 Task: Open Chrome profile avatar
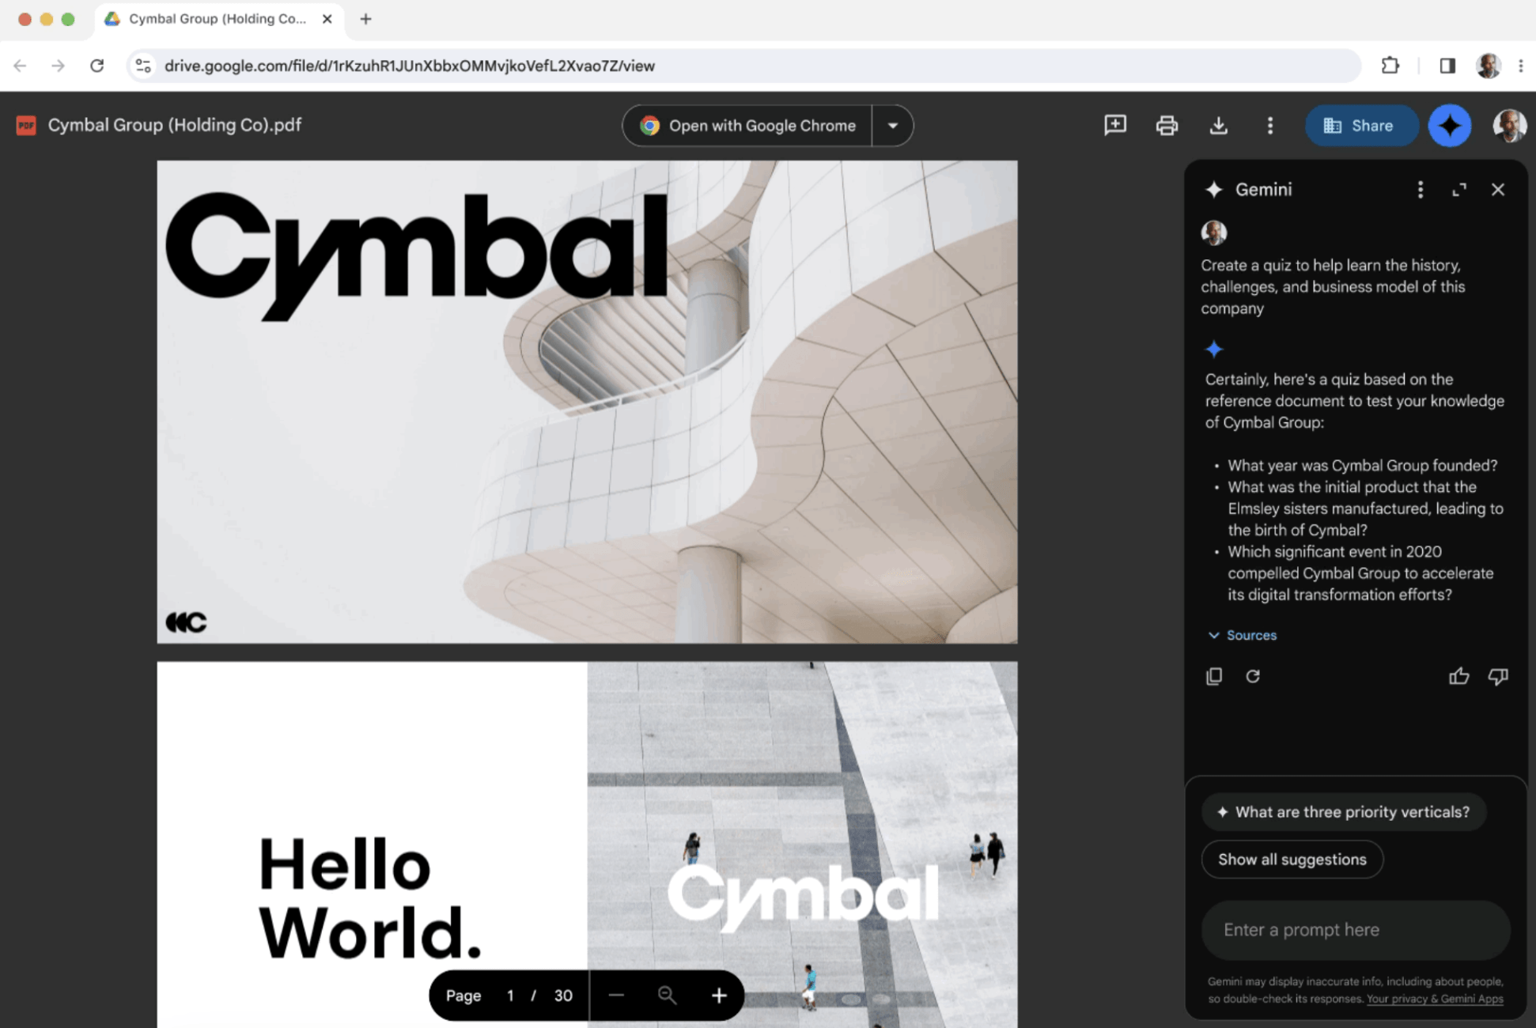pyautogui.click(x=1488, y=66)
